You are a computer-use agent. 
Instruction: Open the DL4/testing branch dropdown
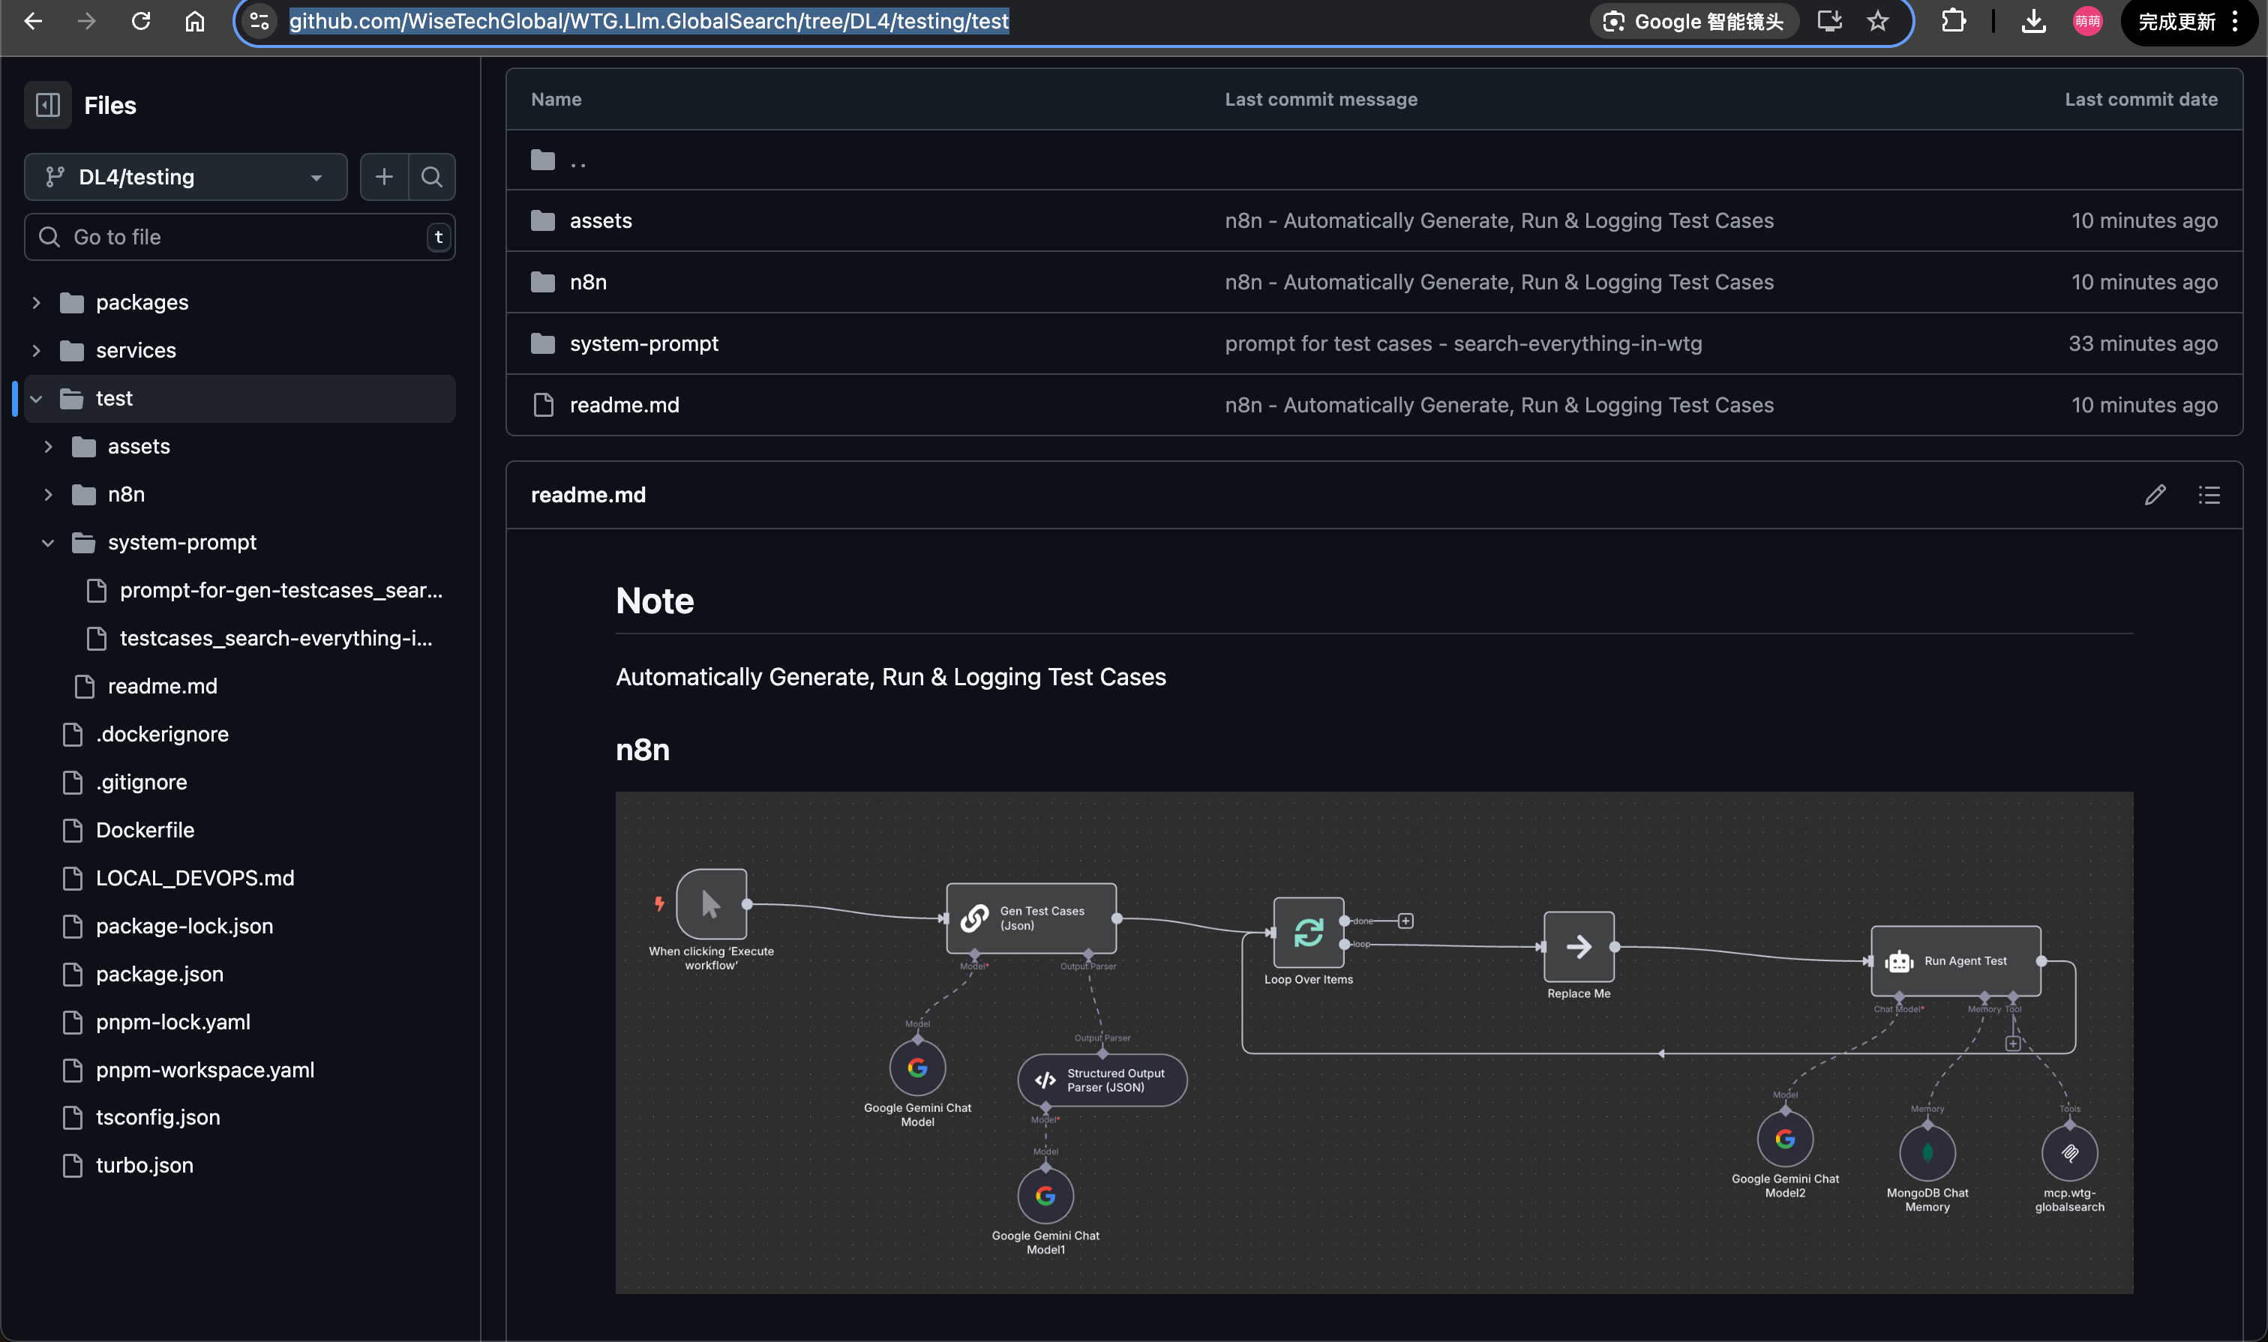[185, 176]
